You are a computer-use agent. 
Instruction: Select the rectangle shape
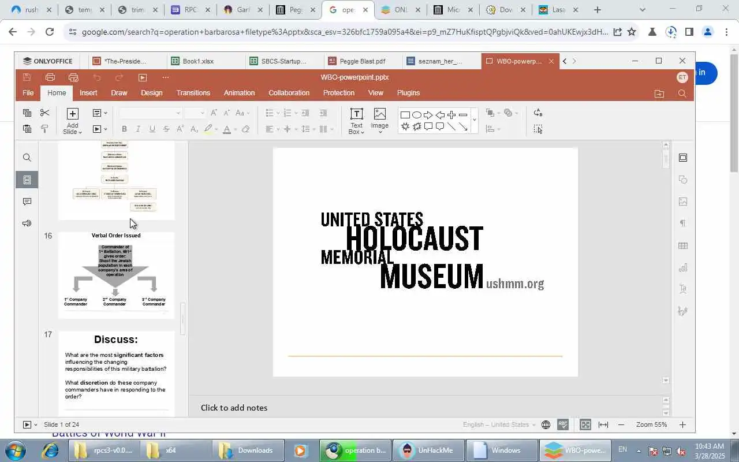(x=405, y=115)
